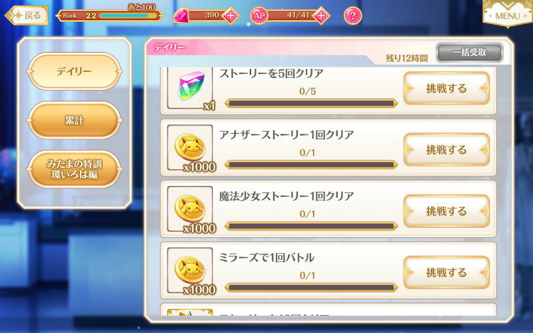The width and height of the screenshot is (533, 333).
Task: Challenge the 魔法少女ストーリー1回クリア mission
Action: pyautogui.click(x=446, y=211)
